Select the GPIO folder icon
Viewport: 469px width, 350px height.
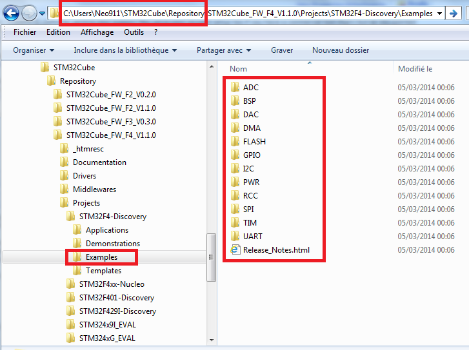coord(235,155)
